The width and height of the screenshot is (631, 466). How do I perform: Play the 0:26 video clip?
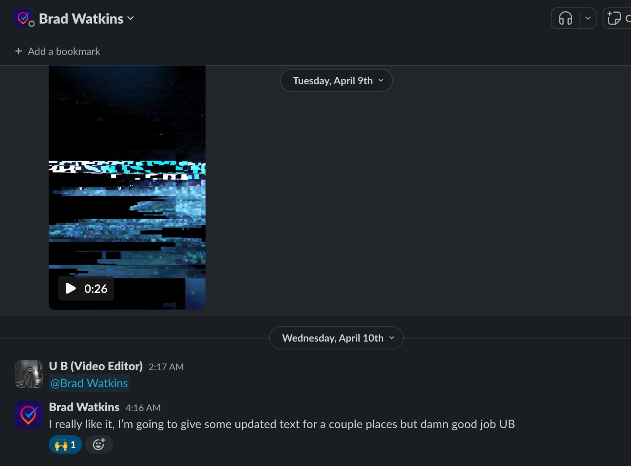86,289
